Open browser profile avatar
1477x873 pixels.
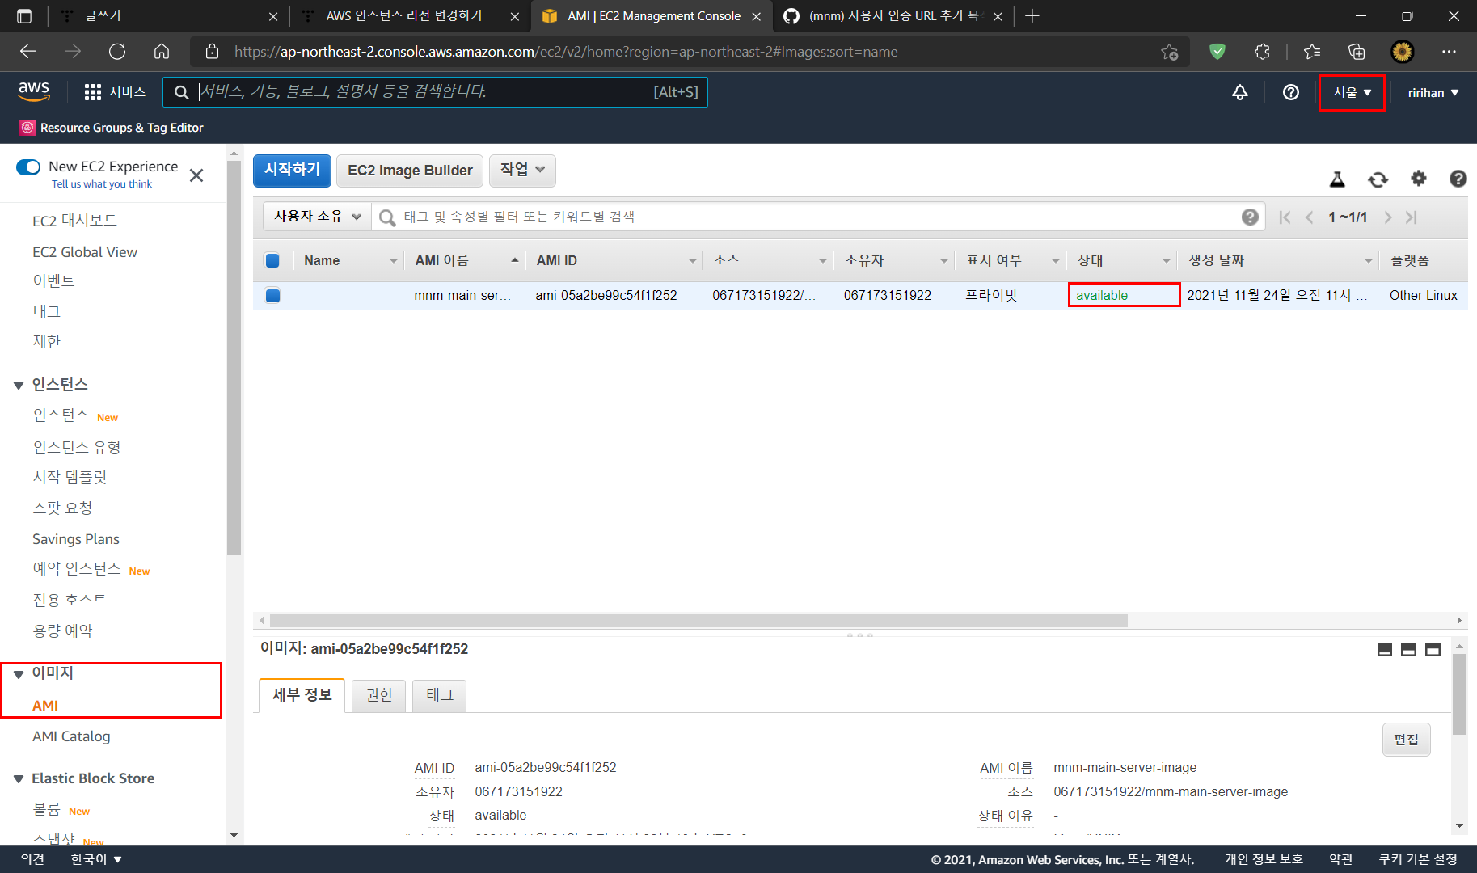pyautogui.click(x=1402, y=52)
